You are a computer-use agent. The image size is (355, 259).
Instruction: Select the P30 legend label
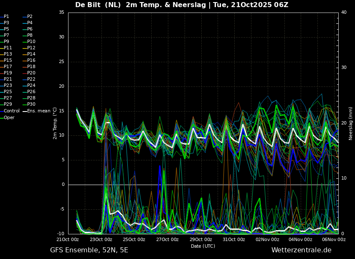pos(31,104)
